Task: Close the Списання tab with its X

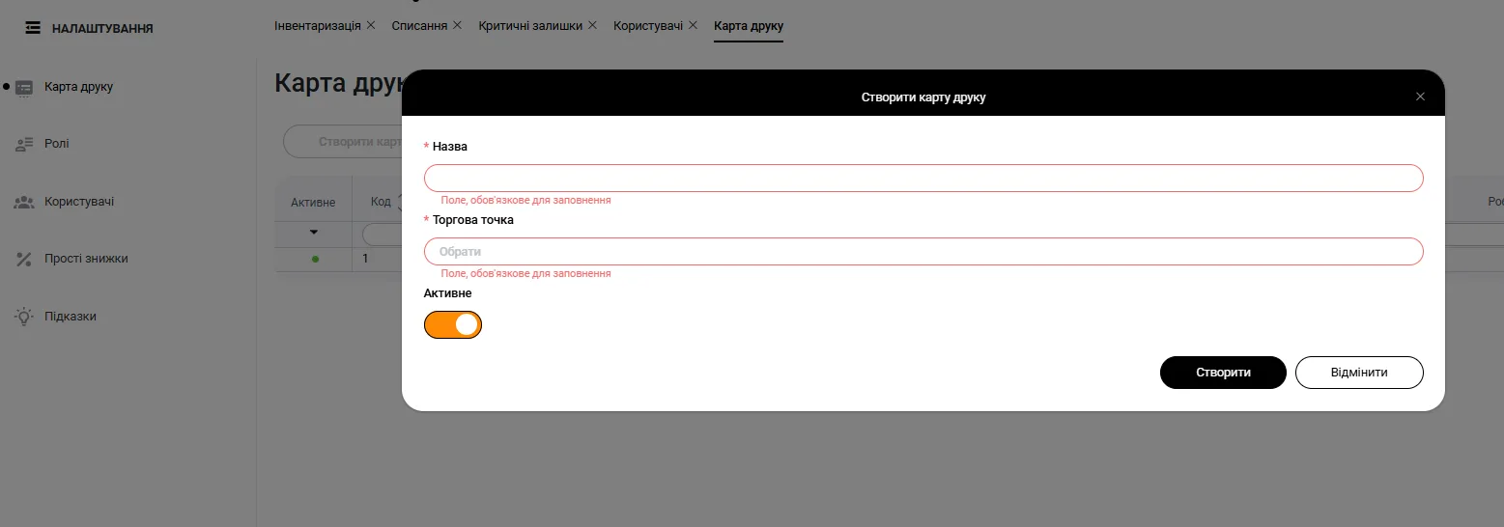Action: 457,25
